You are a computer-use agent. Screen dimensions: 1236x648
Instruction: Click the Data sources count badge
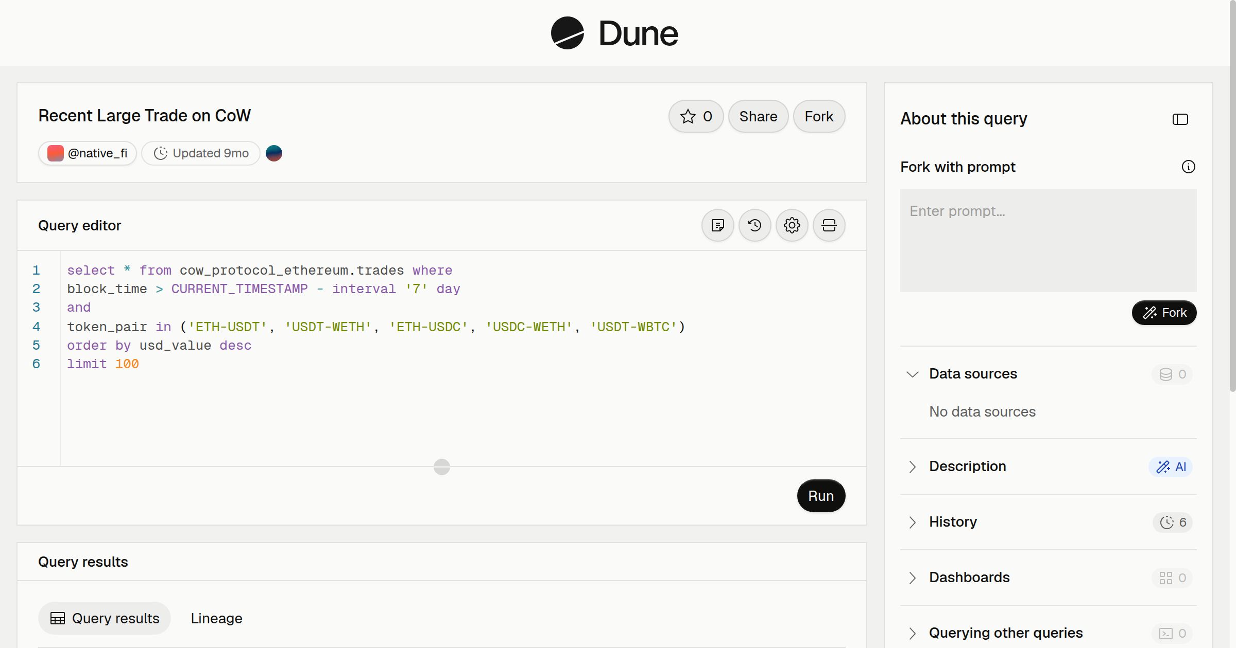(1172, 374)
